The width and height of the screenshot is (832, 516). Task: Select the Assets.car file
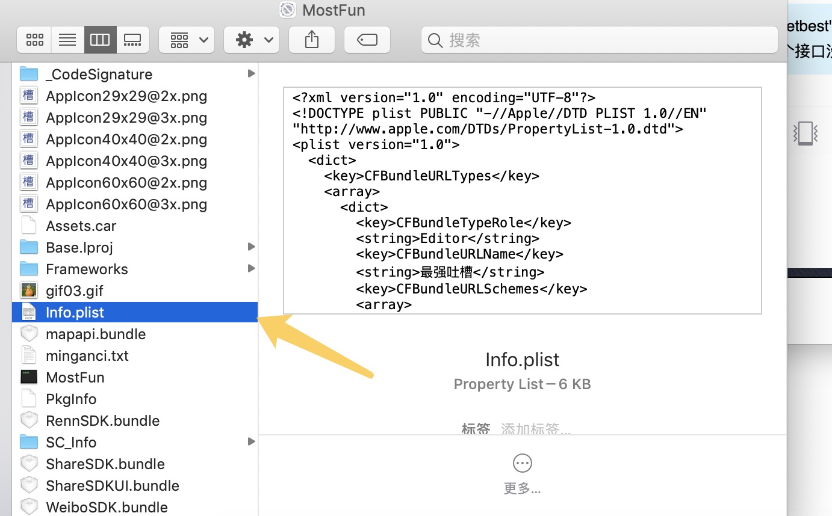pyautogui.click(x=81, y=226)
